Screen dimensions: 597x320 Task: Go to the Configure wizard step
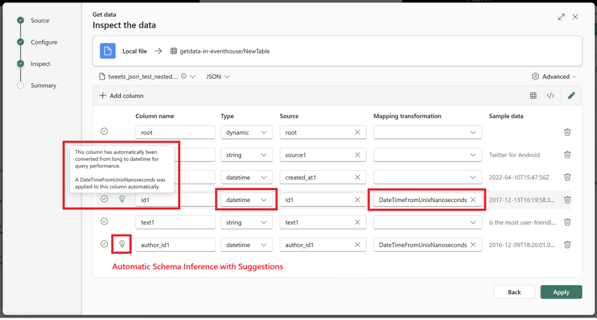click(44, 42)
